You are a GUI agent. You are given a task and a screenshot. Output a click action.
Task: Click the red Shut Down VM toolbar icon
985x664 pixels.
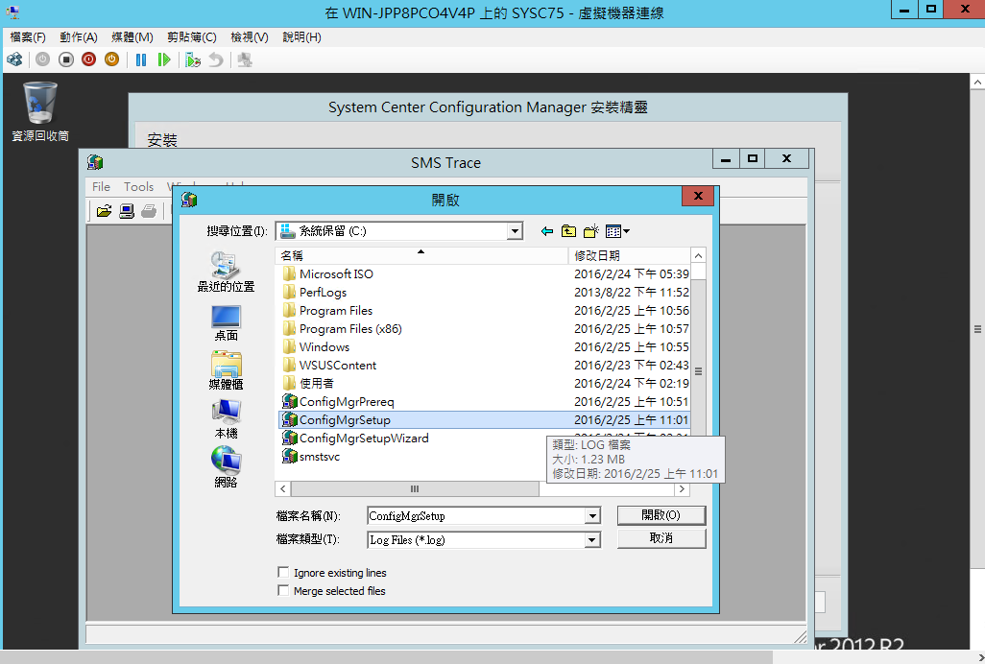tap(88, 59)
